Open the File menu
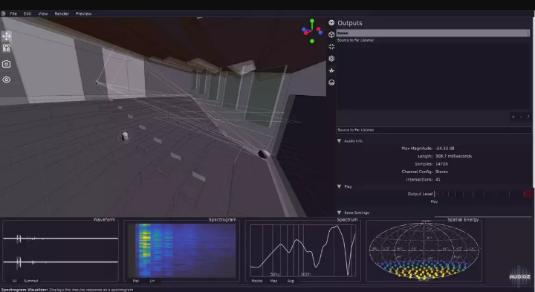Viewport: 535px width, 292px height. 13,13
